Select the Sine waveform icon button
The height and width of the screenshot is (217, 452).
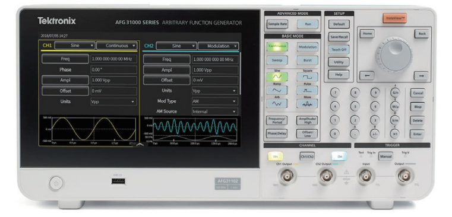click(x=277, y=77)
